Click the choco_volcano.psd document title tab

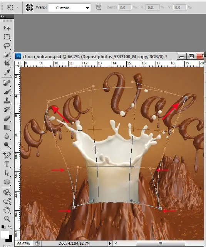point(95,57)
